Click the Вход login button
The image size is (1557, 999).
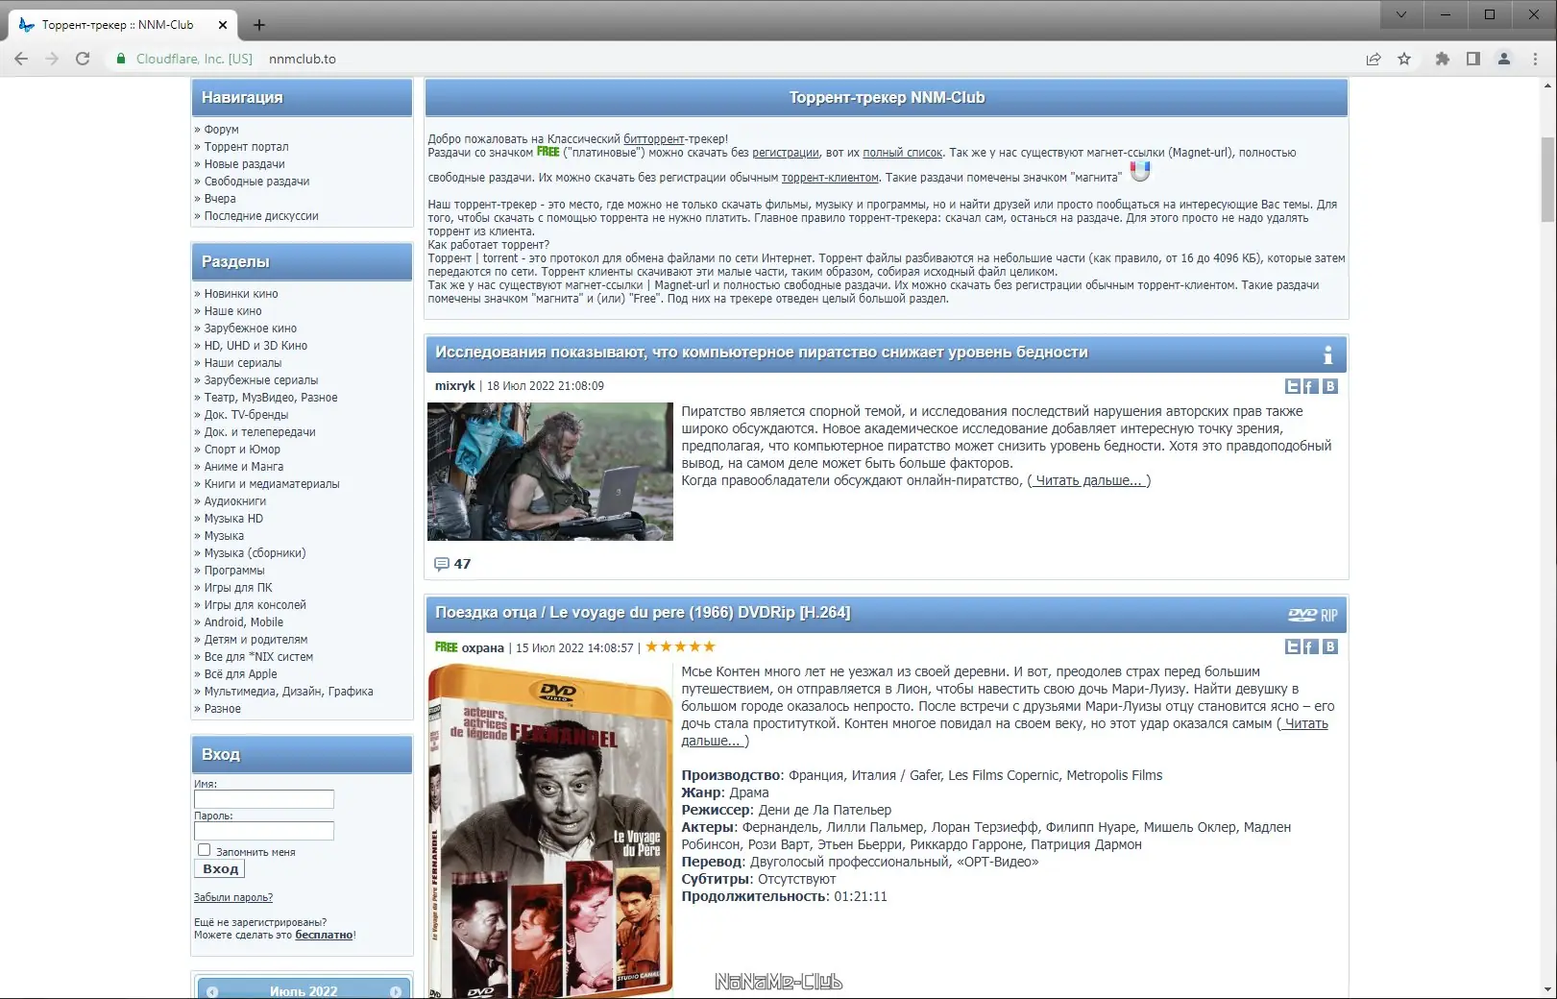pyautogui.click(x=220, y=868)
